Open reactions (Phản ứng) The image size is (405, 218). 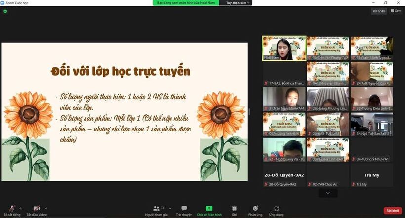255,209
